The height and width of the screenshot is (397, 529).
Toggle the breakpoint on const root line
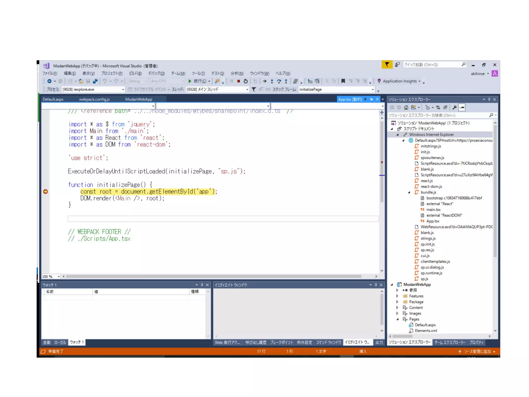tap(45, 192)
